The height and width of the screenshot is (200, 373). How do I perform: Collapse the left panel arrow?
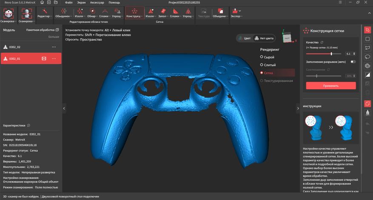click(x=64, y=109)
